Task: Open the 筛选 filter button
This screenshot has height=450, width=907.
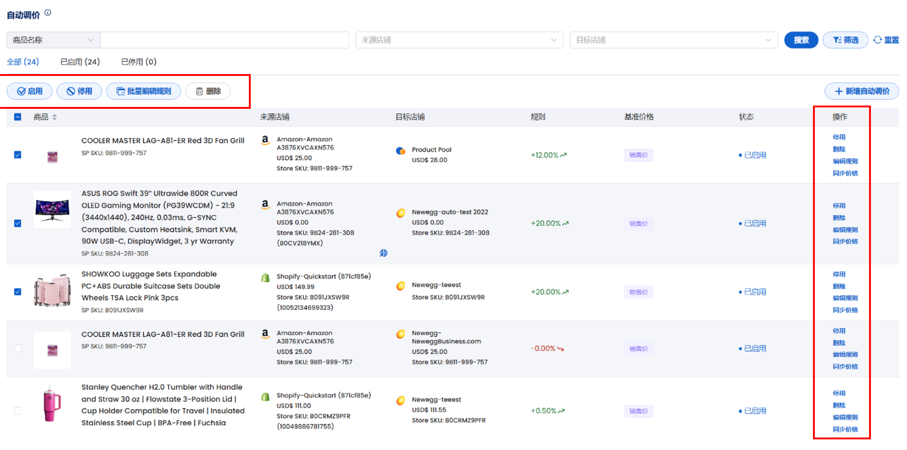Action: pos(845,40)
